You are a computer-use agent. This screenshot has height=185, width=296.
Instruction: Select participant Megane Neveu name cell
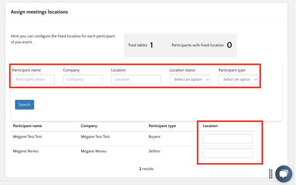pos(26,151)
